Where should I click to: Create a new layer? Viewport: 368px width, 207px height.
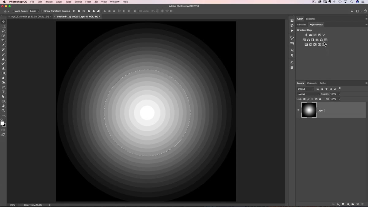358,204
